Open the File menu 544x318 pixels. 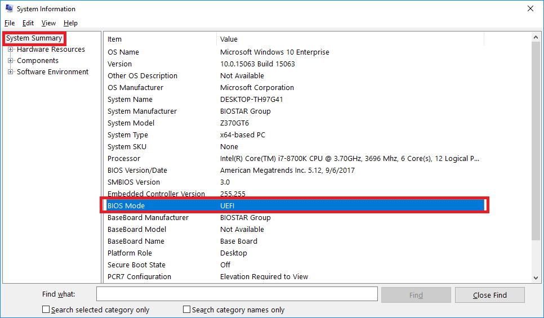point(10,23)
